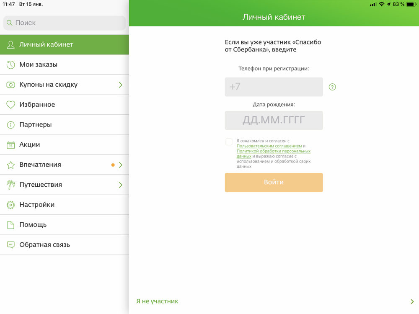
Task: Select Помощь menu entry
Action: point(65,225)
